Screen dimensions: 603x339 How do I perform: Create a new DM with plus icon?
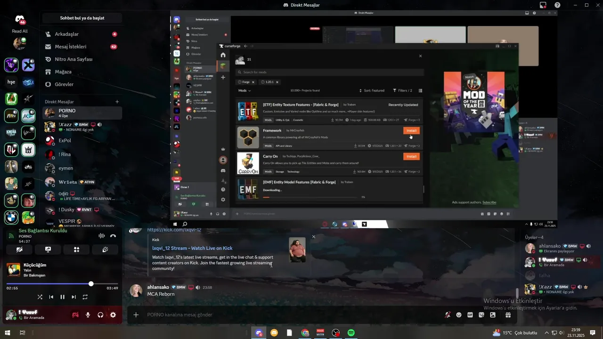pyautogui.click(x=117, y=102)
